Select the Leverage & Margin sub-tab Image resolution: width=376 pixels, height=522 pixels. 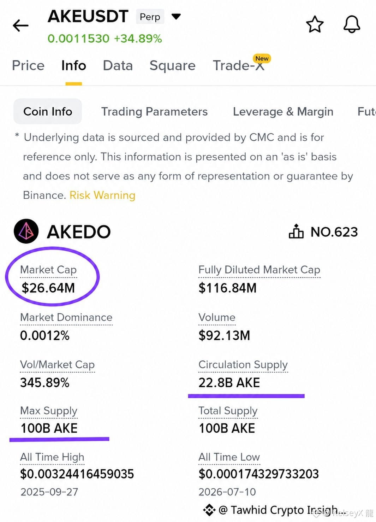283,112
